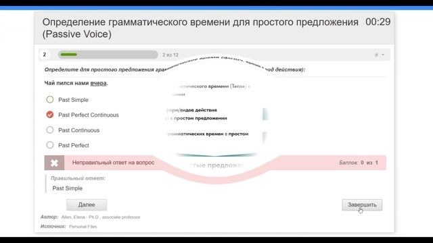
Task: Open the question number dropdown at top right
Action: [380, 55]
